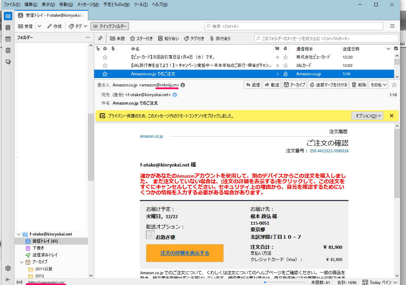The image size is (406, 285).
Task: Open the 表示(V) menu
Action: point(48,5)
